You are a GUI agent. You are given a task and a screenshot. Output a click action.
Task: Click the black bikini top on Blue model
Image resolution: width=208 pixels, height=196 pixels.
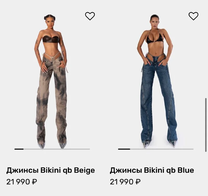[155, 38]
